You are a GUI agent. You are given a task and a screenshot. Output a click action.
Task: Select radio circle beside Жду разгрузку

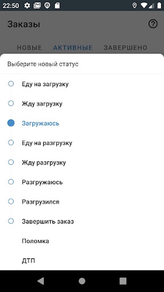click(x=11, y=162)
